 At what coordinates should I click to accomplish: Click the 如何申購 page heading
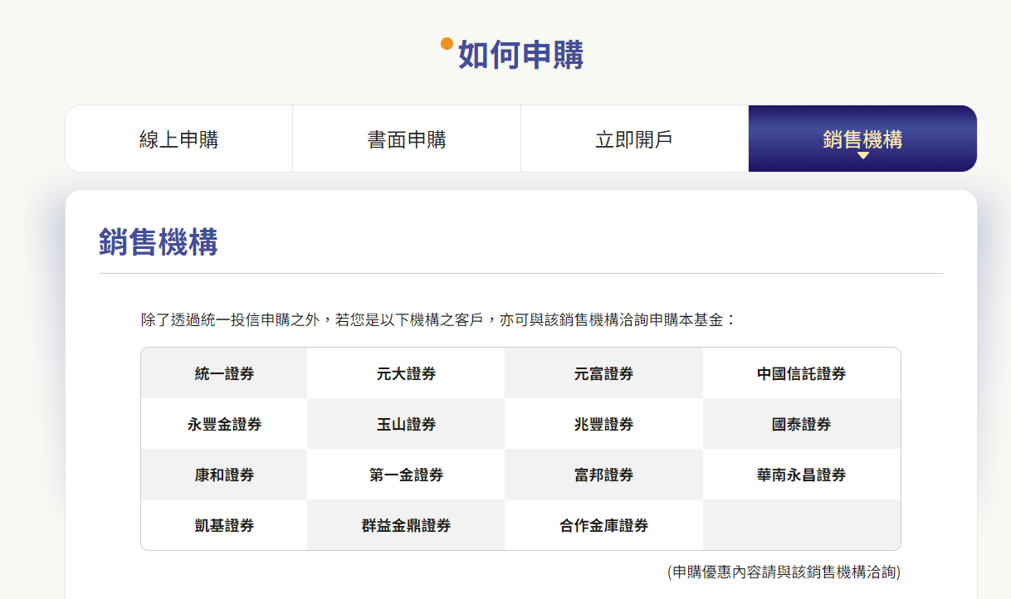click(520, 55)
